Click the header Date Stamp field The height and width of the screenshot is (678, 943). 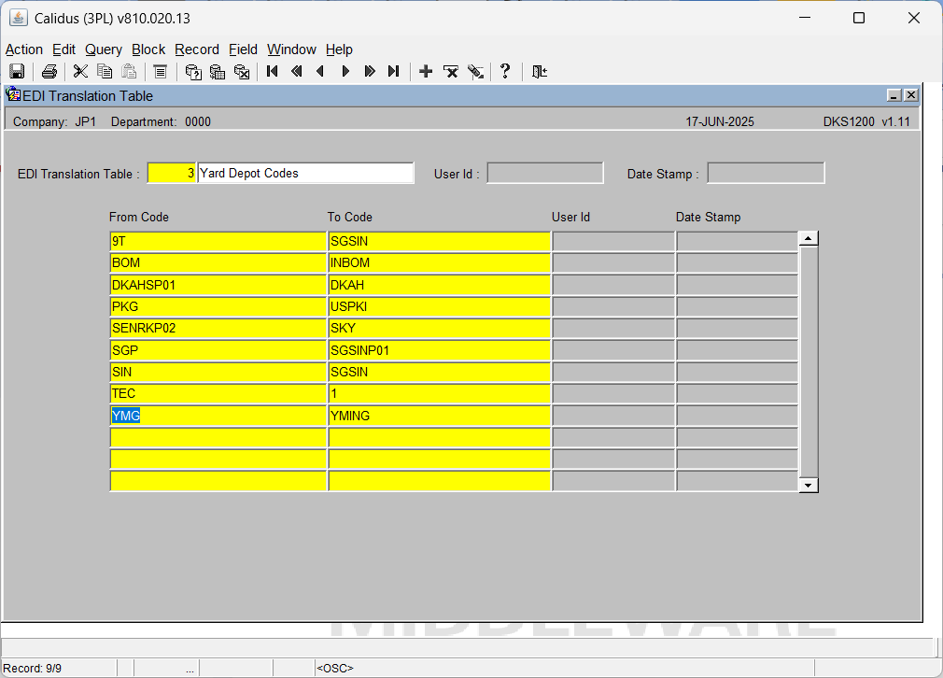click(766, 174)
